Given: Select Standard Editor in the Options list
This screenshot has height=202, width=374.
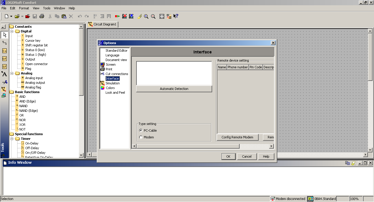Looking at the screenshot, I should pos(116,50).
